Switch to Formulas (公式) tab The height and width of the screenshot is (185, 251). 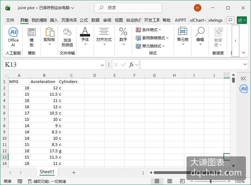[x=84, y=20]
